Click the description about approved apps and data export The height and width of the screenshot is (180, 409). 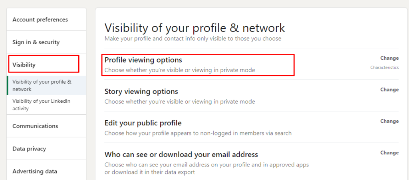click(207, 168)
